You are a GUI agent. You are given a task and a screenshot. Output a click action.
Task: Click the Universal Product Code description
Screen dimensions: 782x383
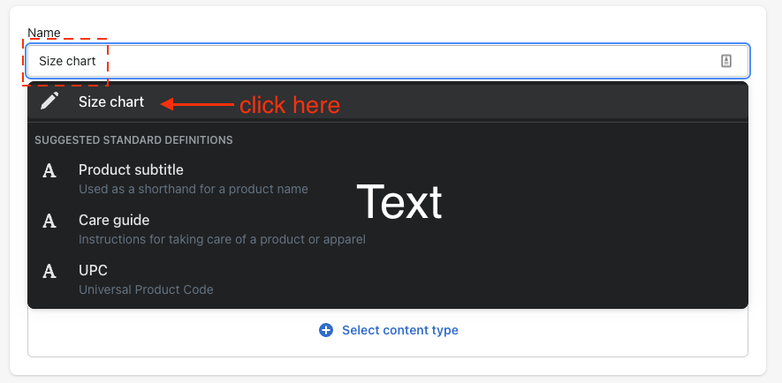146,289
